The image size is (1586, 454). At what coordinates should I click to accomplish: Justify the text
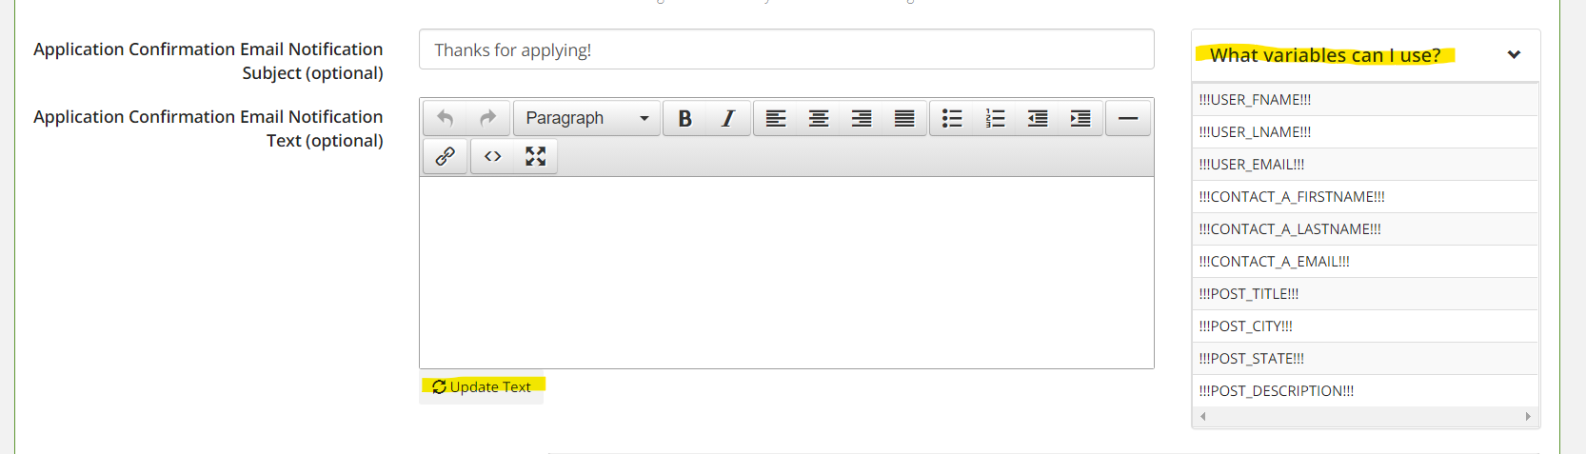coord(904,118)
